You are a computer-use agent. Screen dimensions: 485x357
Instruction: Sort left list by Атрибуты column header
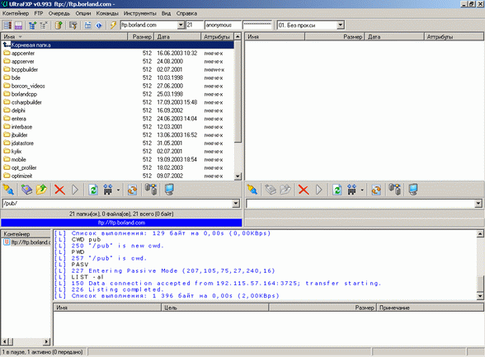coord(218,37)
